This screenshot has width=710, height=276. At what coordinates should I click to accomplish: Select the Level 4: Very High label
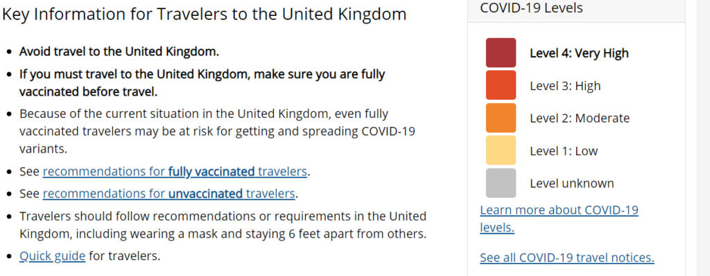(x=579, y=53)
